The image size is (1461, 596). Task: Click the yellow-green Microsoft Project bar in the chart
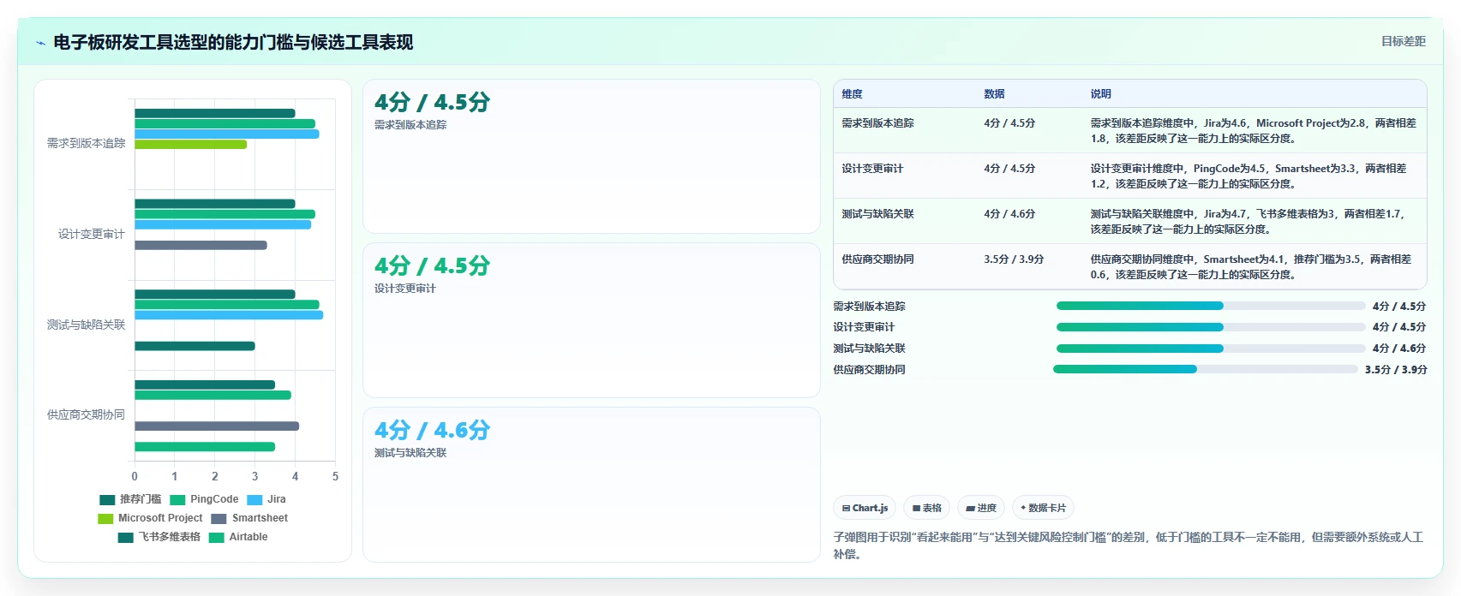(x=190, y=145)
